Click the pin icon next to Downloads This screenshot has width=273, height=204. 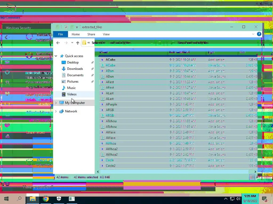[x=92, y=69]
